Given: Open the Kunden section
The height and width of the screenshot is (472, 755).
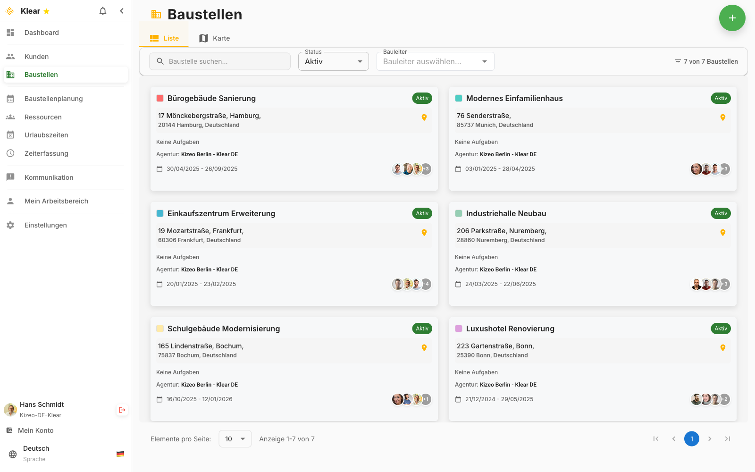Looking at the screenshot, I should click(x=36, y=56).
